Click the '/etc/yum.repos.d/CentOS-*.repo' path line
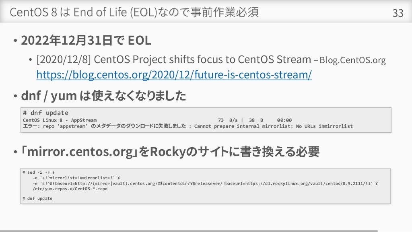Screen dimensions: 412x232 70,189
